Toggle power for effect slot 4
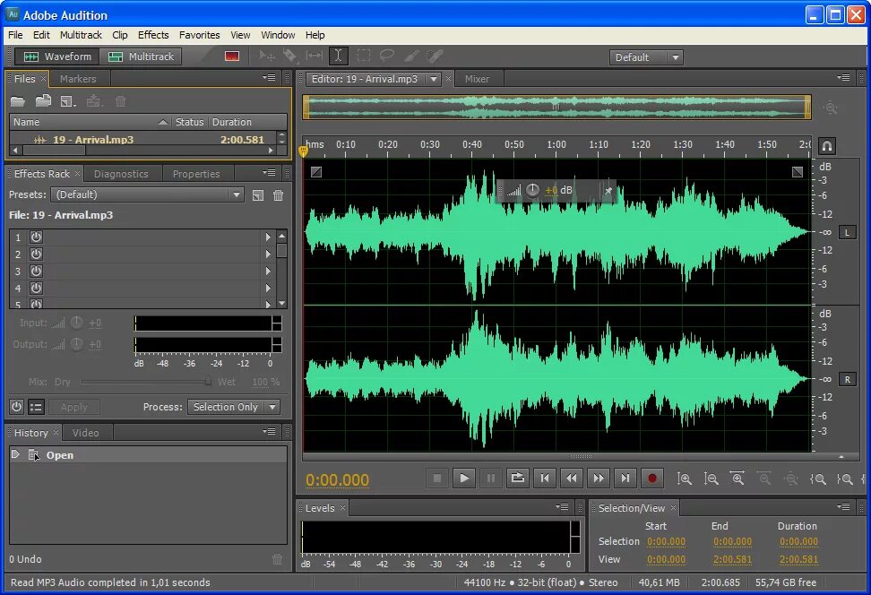Viewport: 871px width, 595px height. [36, 288]
